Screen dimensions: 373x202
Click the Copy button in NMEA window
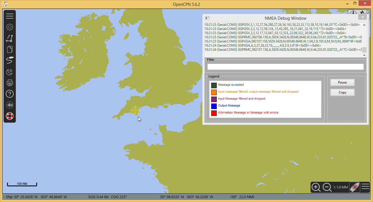[342, 92]
